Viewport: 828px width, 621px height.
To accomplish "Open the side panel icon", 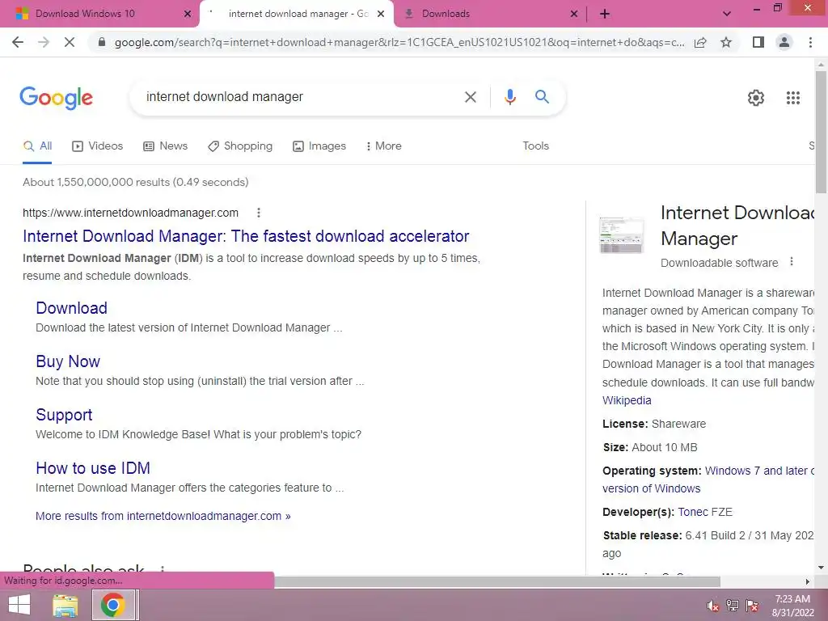I will [758, 42].
